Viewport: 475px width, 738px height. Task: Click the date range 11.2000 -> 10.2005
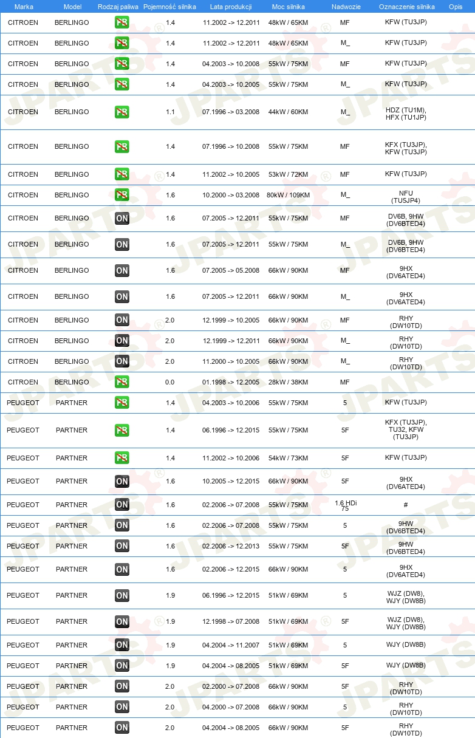coord(231,361)
